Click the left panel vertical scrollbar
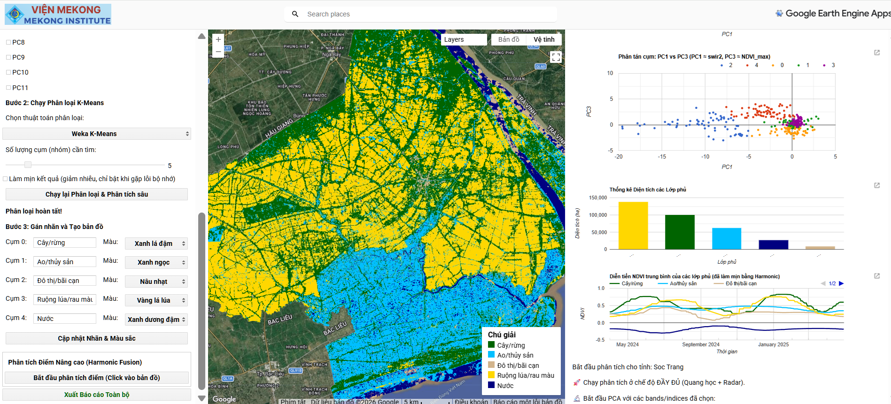 201,300
